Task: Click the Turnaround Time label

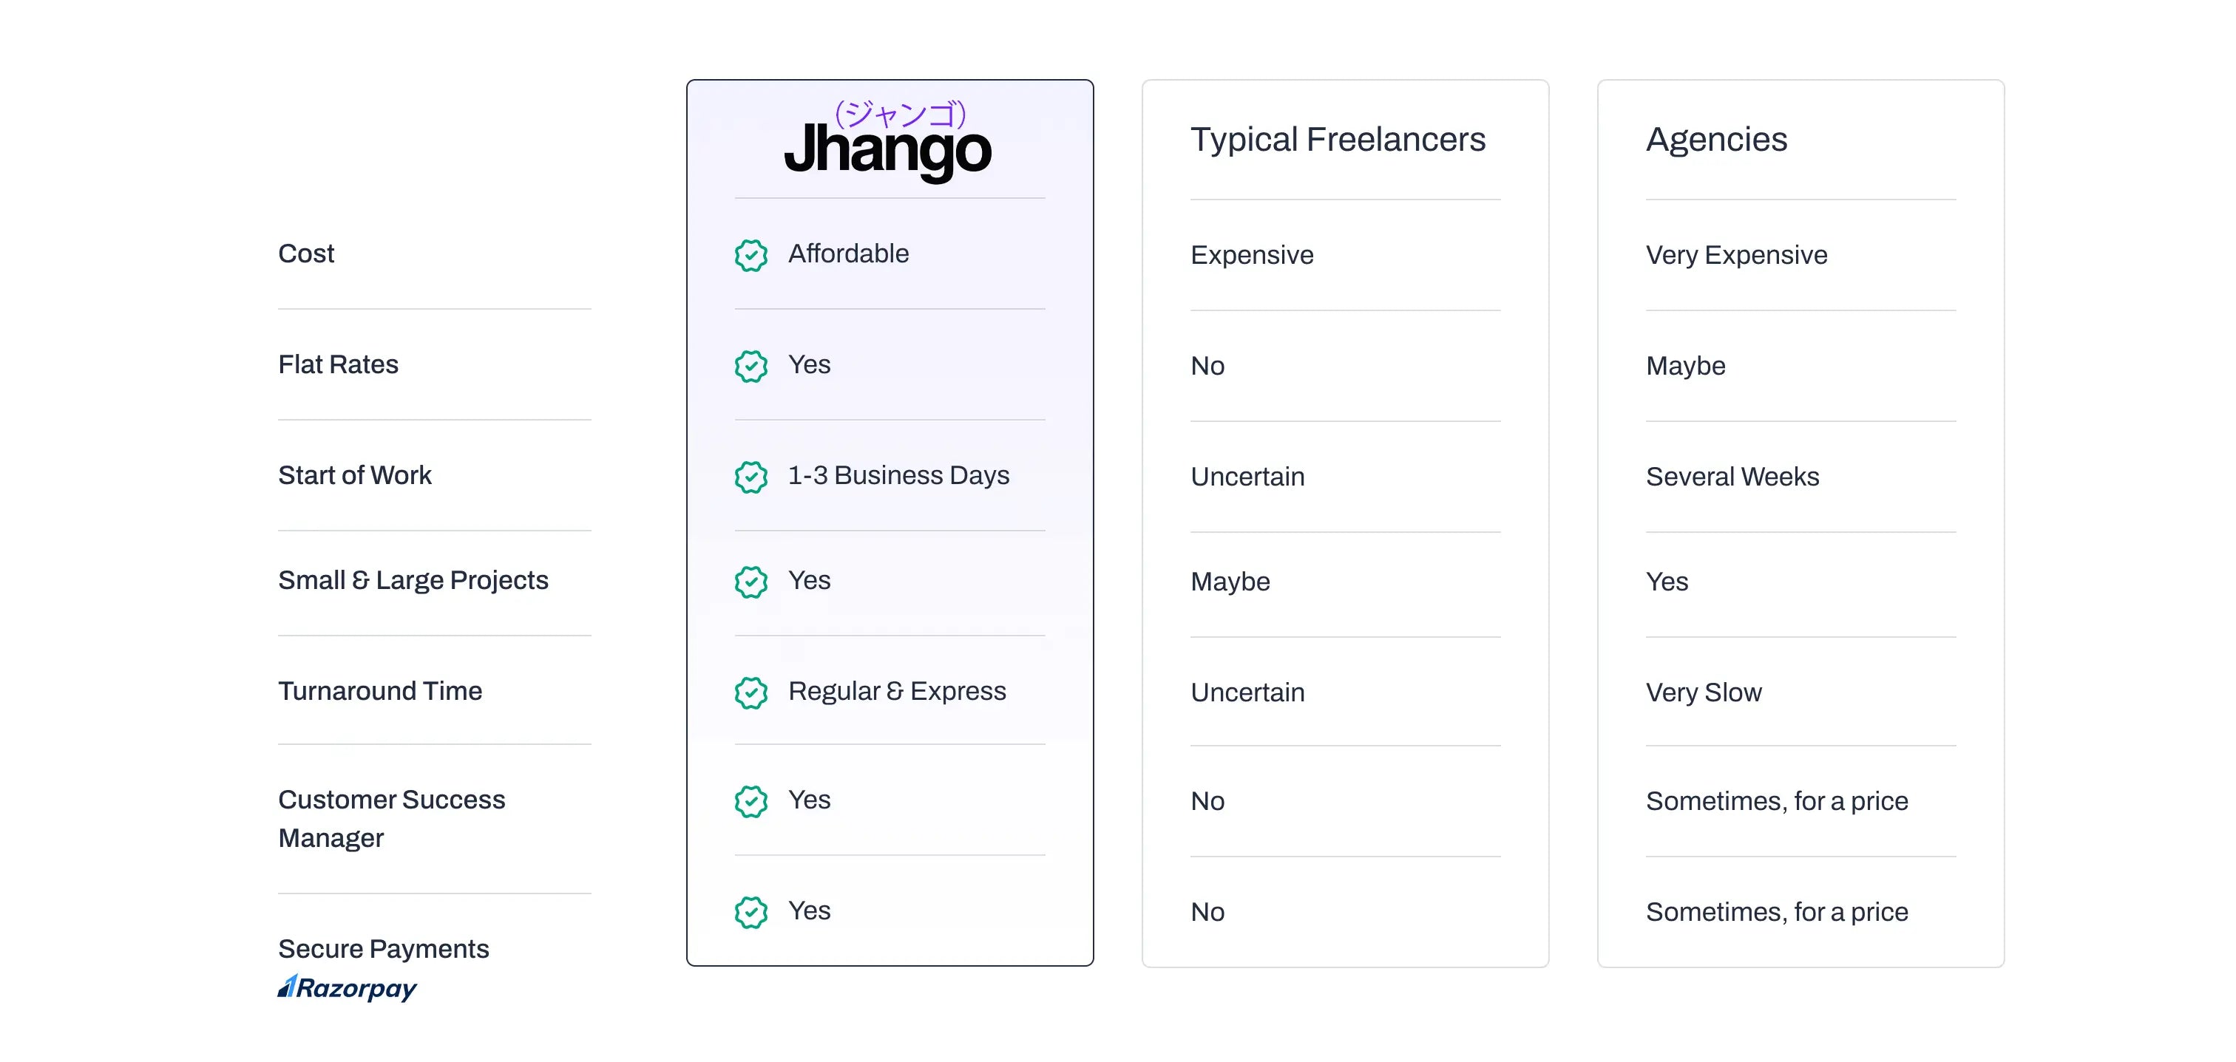Action: tap(379, 691)
